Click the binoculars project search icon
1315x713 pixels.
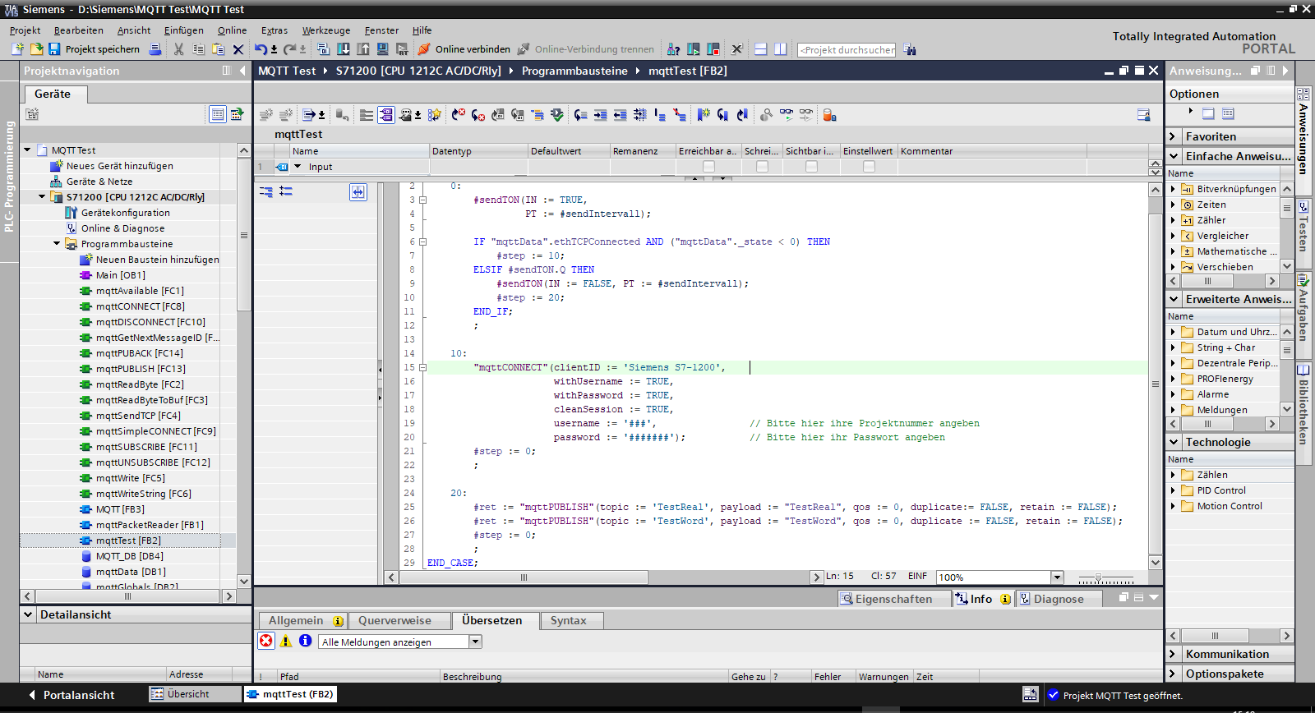pos(910,49)
